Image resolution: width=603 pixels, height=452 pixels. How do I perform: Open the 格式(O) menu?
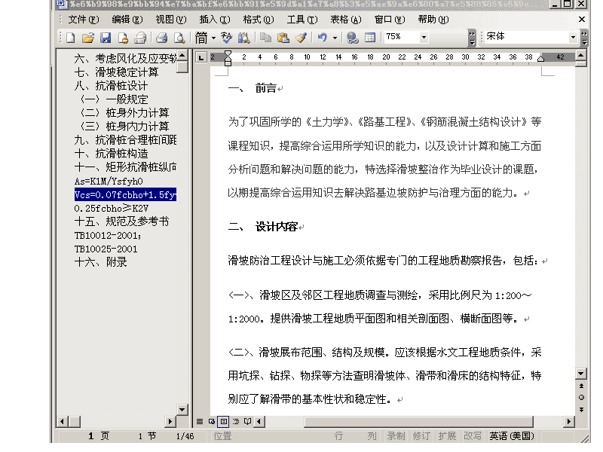coord(259,20)
